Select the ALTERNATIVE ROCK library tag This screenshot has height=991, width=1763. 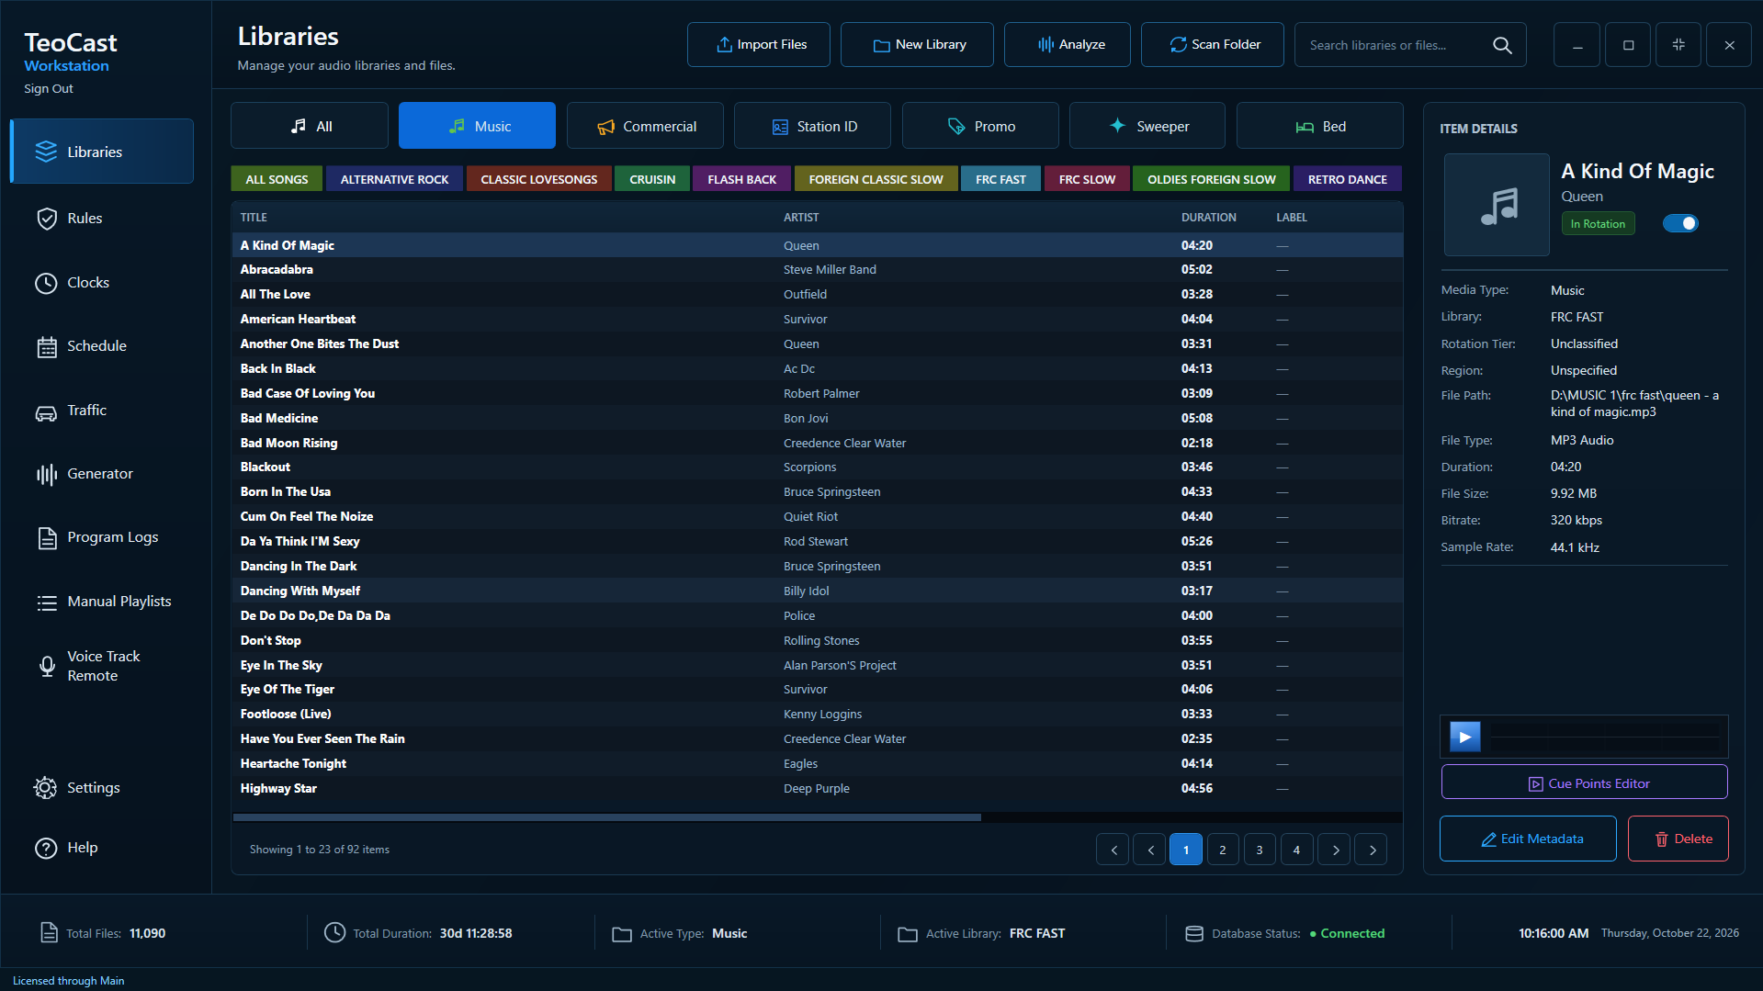(394, 179)
